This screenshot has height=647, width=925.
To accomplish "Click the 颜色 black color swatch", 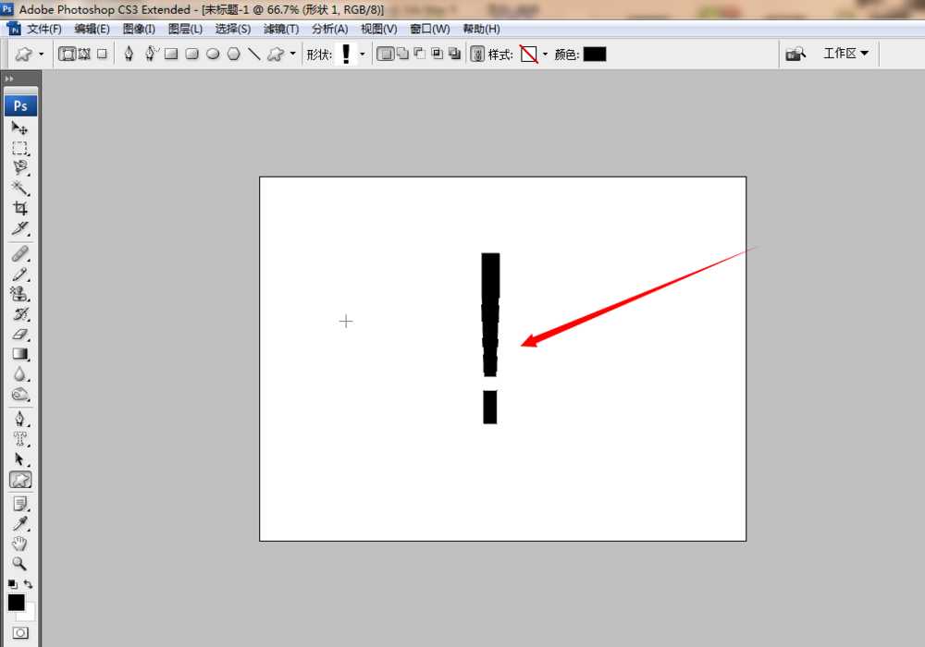I will tap(594, 55).
